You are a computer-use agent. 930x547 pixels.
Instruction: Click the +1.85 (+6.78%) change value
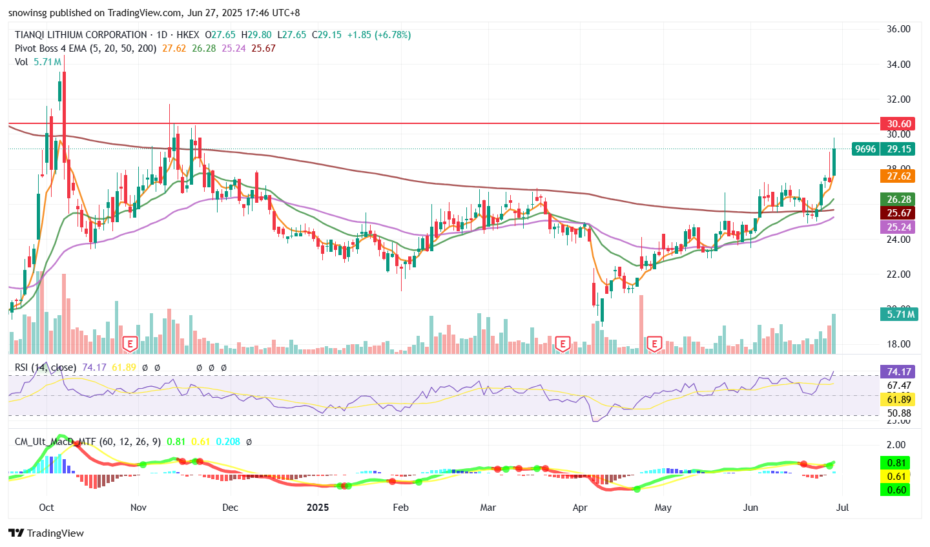[x=379, y=35]
